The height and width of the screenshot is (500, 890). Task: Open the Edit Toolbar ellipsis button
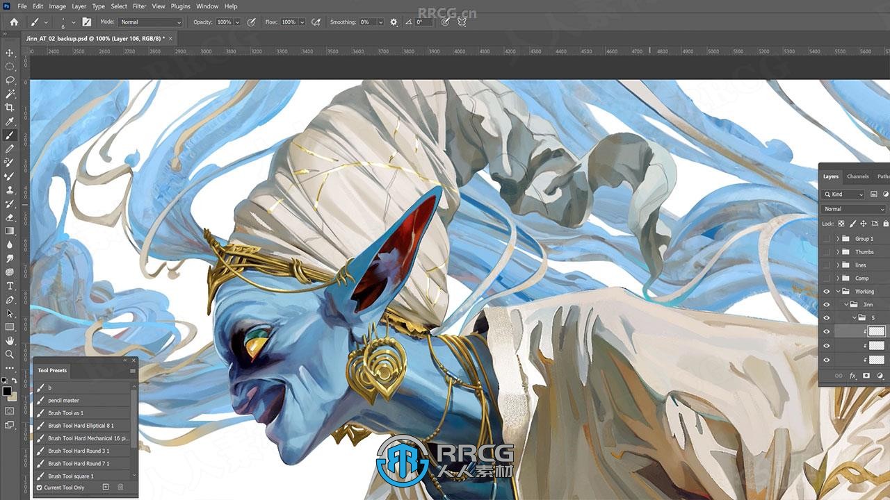tap(10, 368)
